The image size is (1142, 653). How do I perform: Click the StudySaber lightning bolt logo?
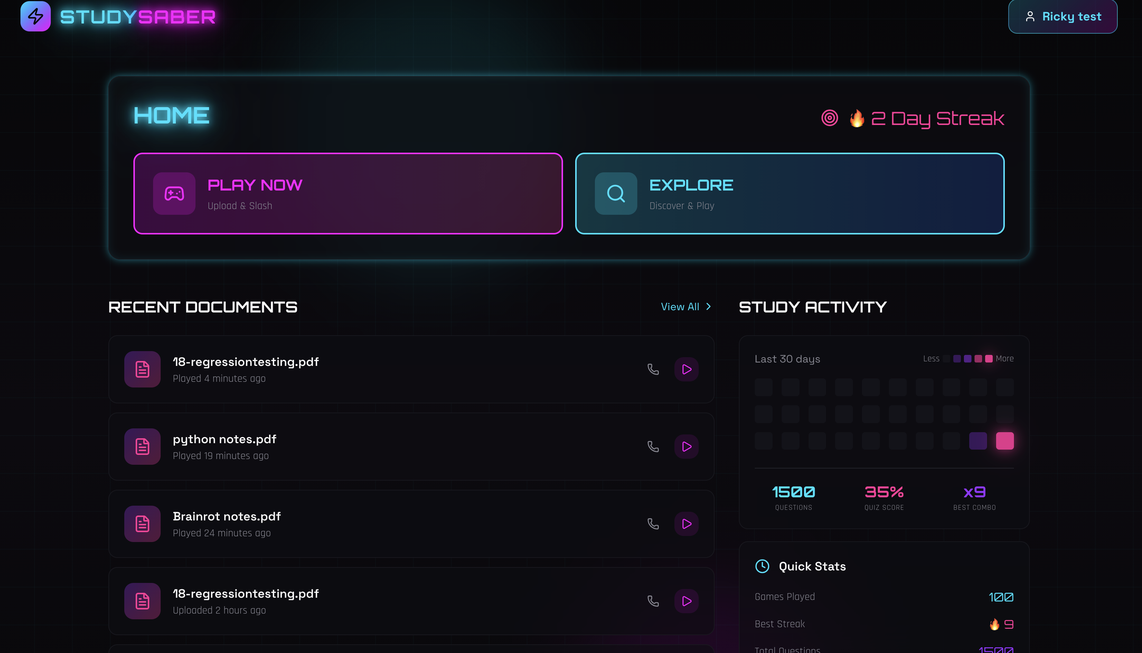(x=36, y=16)
